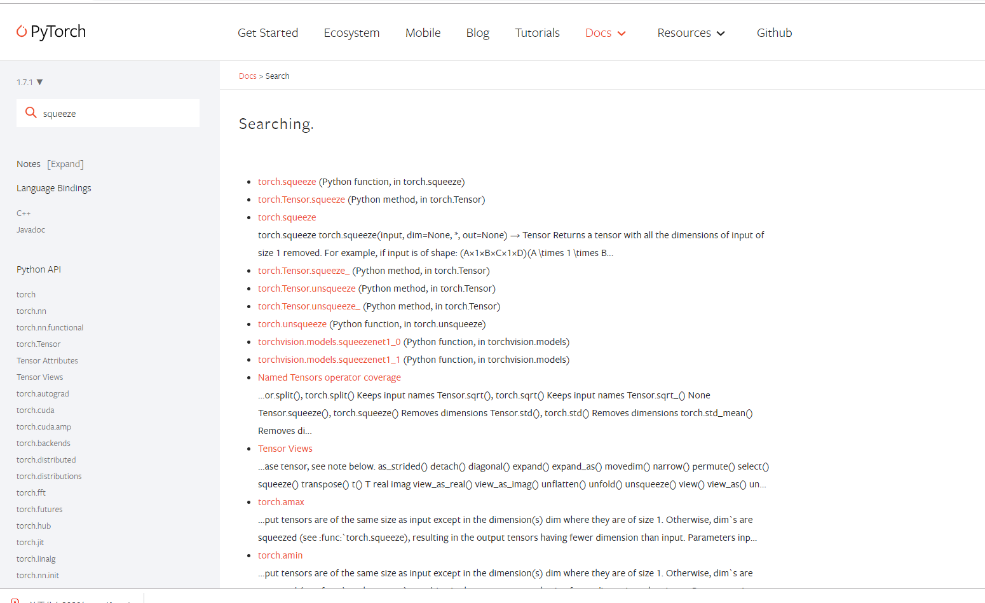Select torch.nn in the sidebar
This screenshot has height=603, width=985.
tap(31, 311)
